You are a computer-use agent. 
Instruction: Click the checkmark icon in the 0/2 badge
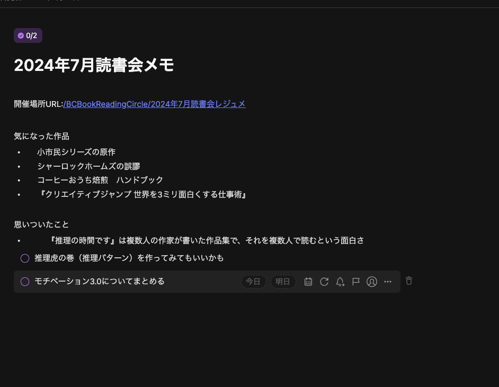tap(21, 35)
